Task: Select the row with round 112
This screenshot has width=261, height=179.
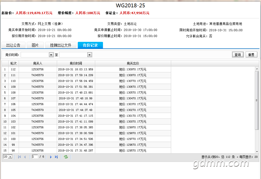Action: click(86, 69)
